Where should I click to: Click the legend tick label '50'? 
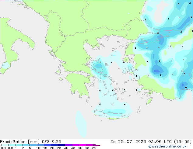click(94, 148)
